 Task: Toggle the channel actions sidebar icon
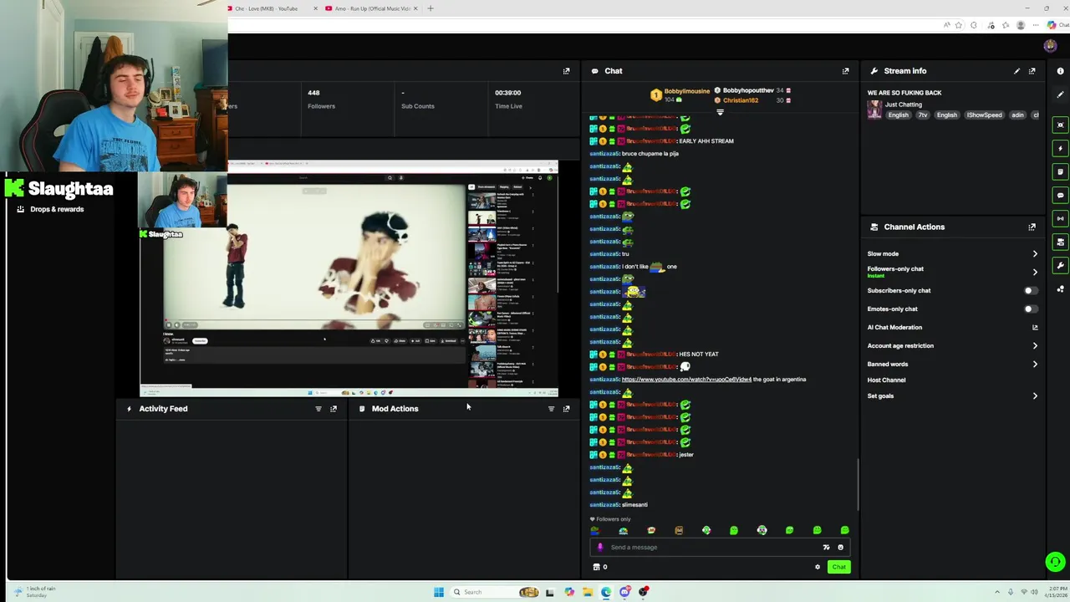(x=1060, y=242)
